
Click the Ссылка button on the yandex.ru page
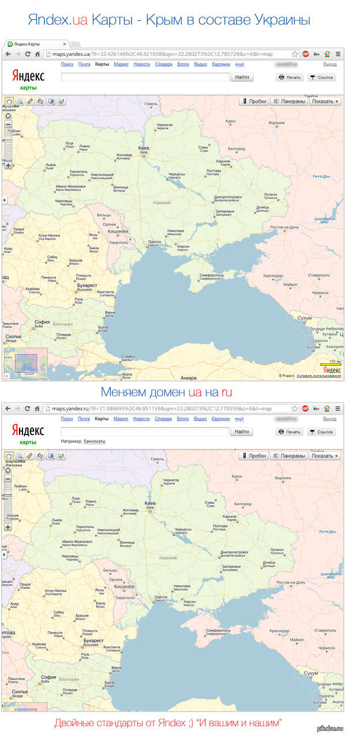322,432
